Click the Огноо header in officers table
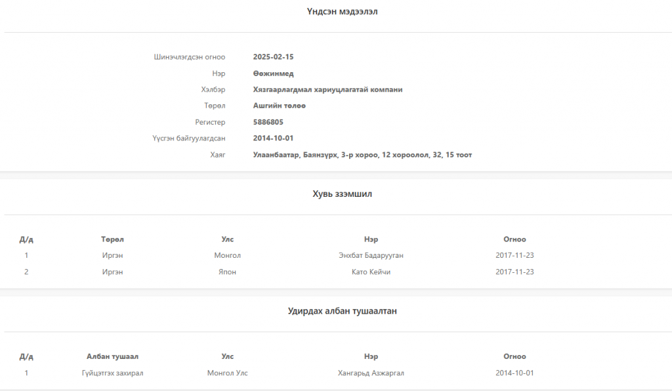Viewport: 672px width, 391px height. pyautogui.click(x=514, y=356)
